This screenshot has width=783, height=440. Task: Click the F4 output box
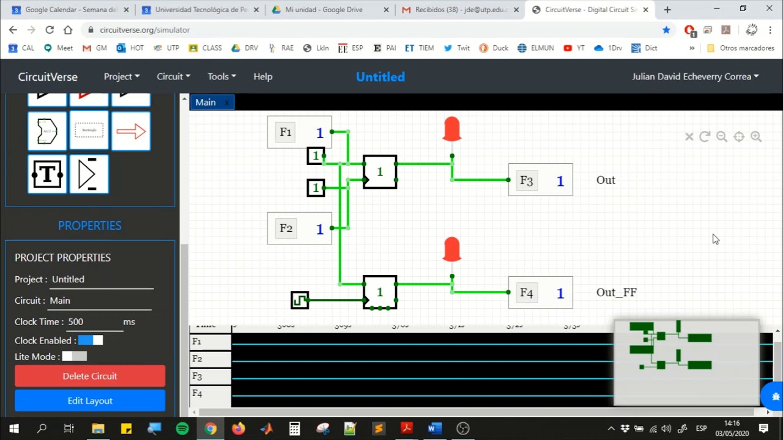coord(540,293)
